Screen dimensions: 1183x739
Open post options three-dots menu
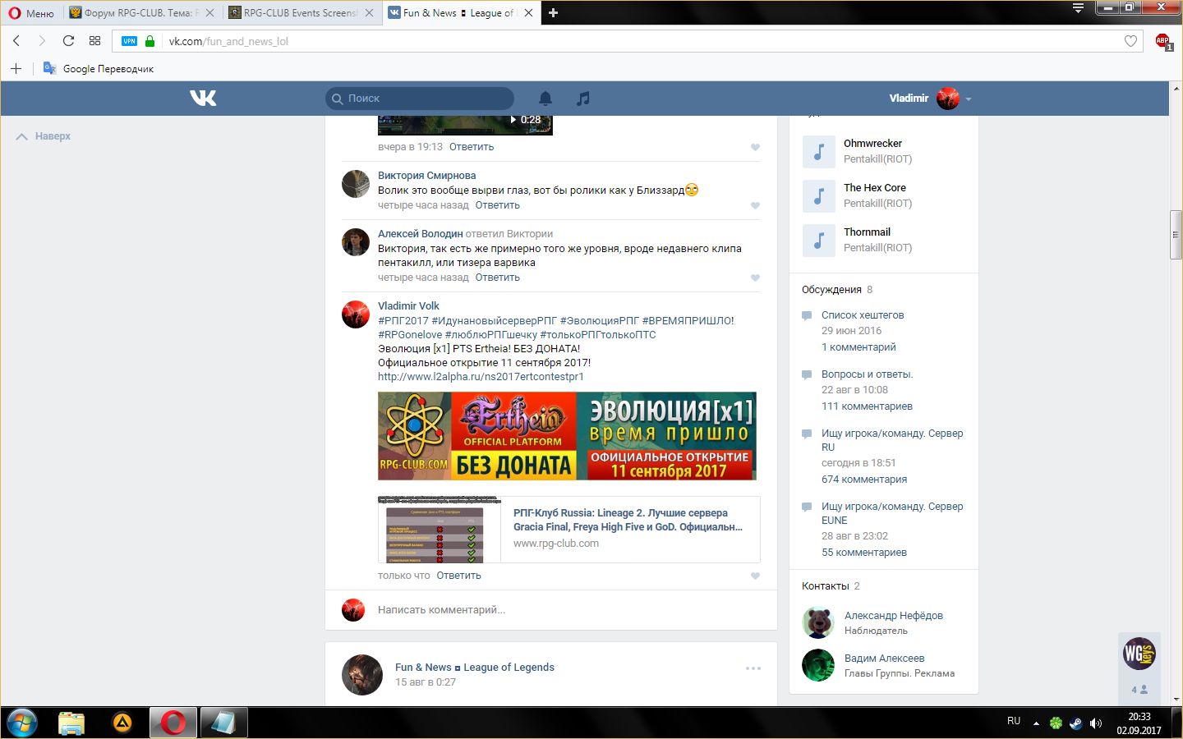[753, 668]
